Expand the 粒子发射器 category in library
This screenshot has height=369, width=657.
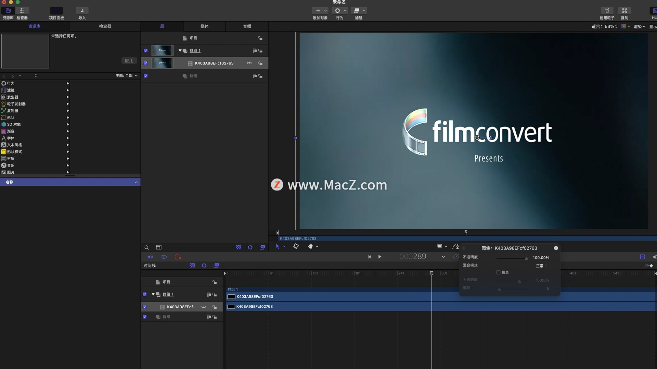click(x=68, y=104)
